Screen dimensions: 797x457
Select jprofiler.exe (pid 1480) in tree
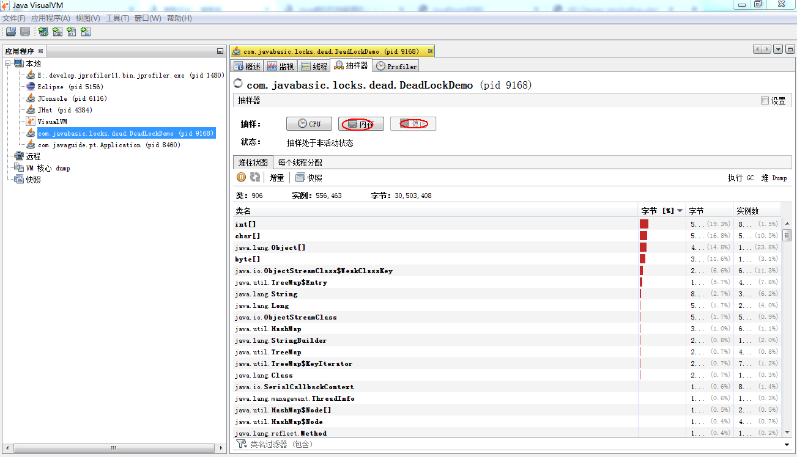(131, 75)
